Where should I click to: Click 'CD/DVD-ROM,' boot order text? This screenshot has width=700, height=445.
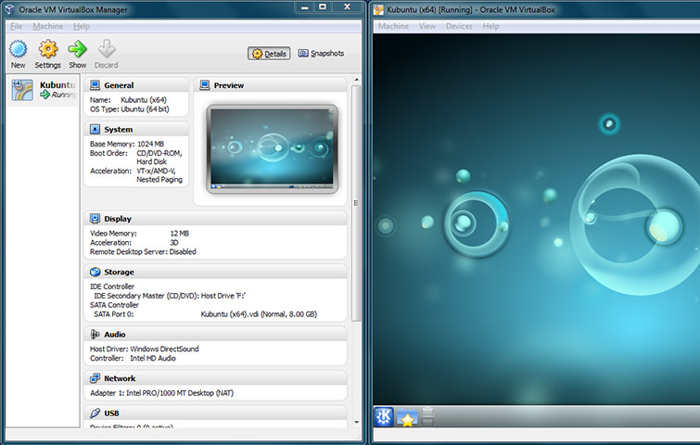click(x=159, y=153)
